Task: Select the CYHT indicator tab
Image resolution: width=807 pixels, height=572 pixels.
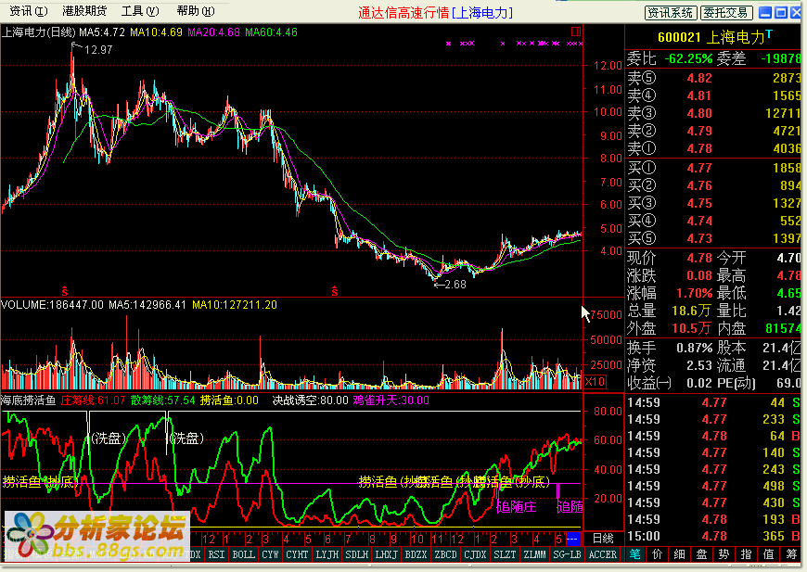Action: [x=297, y=554]
